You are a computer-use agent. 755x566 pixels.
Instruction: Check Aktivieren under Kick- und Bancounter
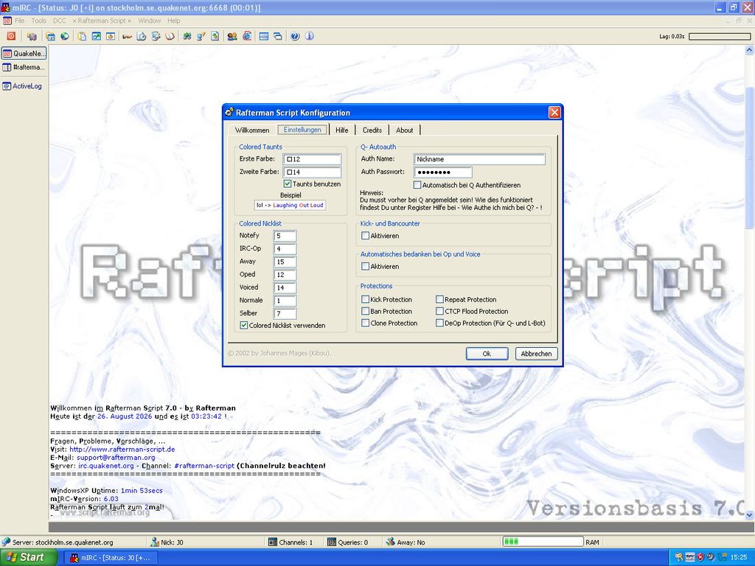pos(365,236)
